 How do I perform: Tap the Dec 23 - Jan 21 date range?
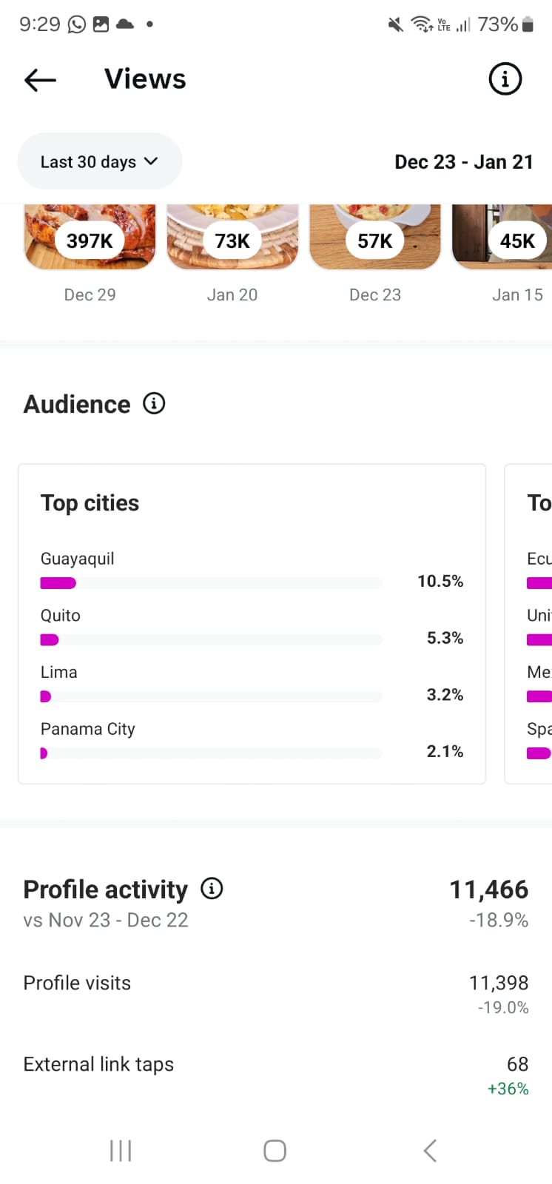pos(463,161)
